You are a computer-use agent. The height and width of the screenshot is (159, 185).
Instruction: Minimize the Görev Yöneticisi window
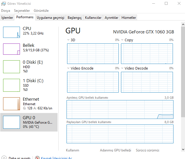tap(154, 4)
